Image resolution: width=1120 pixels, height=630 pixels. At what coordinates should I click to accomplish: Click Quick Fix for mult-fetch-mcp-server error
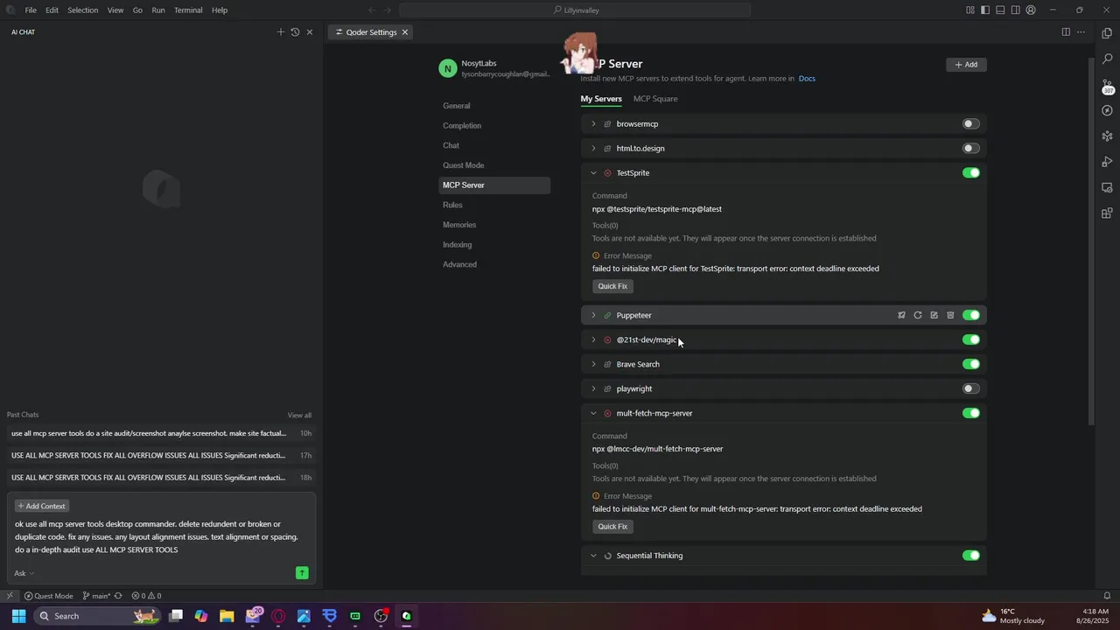(612, 527)
